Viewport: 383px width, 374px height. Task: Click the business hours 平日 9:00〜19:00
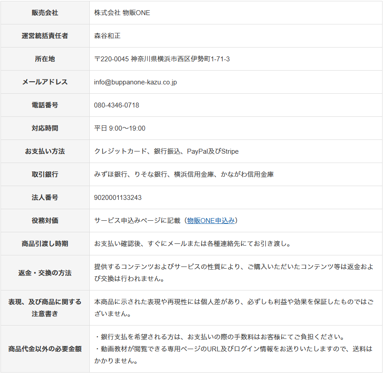coord(120,128)
